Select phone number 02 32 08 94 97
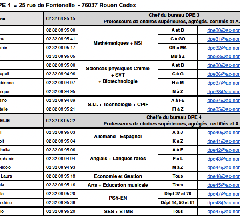Viewport: 240px width, 220px height. [61, 83]
